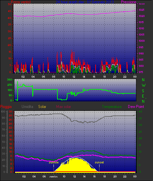The image size is (153, 181).
Task: Click the S compass label beside direction graph
Action: pos(143,91)
